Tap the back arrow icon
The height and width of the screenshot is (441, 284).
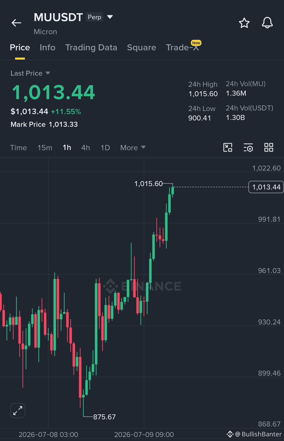tap(16, 23)
